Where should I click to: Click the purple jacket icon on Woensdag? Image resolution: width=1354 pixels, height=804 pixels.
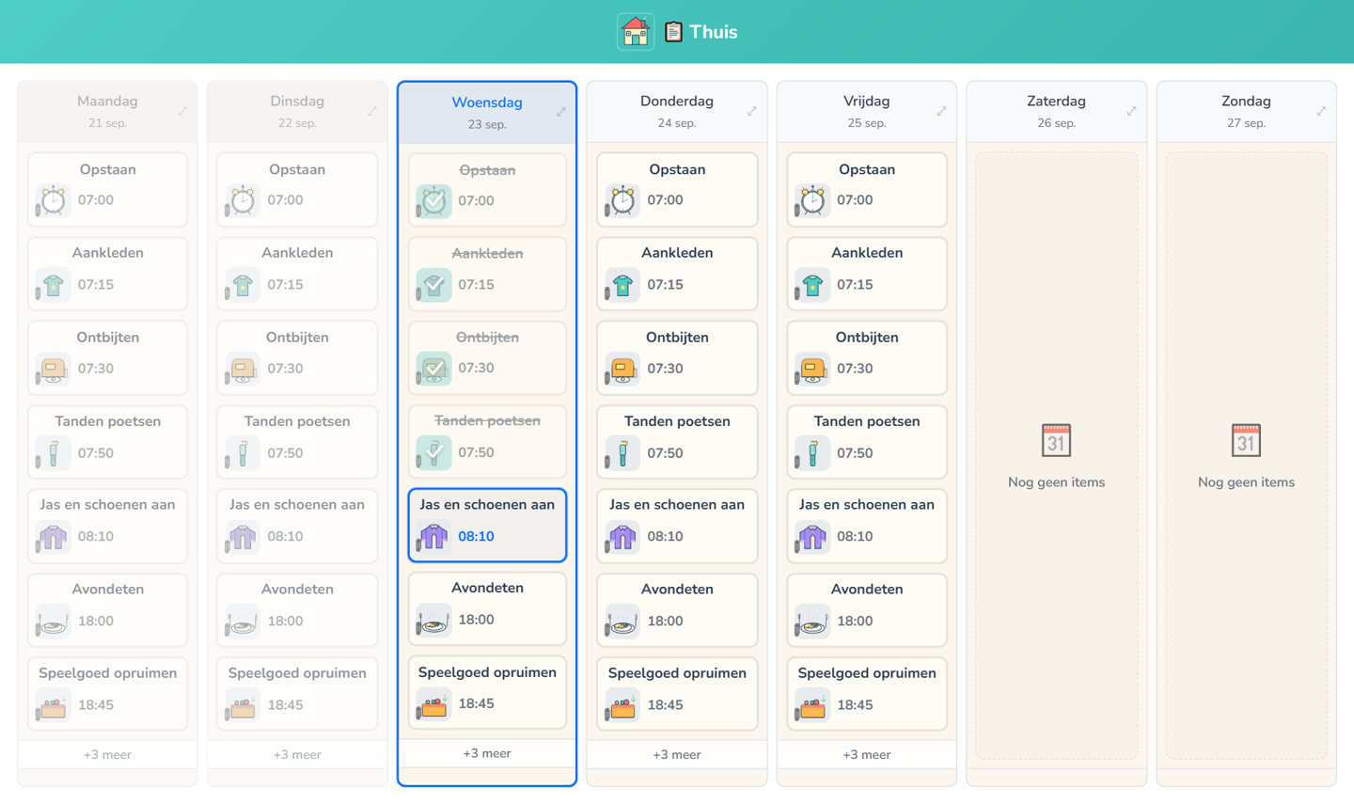click(x=433, y=536)
